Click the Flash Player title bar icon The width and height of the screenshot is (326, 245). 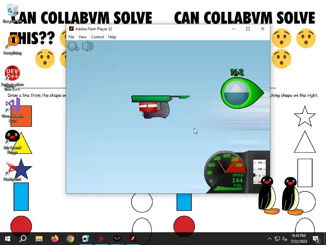pos(71,29)
